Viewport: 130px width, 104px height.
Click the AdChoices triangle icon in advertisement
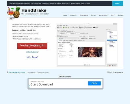coord(29,85)
